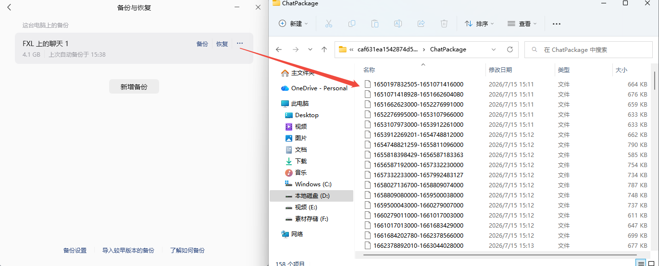
Task: Sort files by Date modified column
Action: point(500,70)
